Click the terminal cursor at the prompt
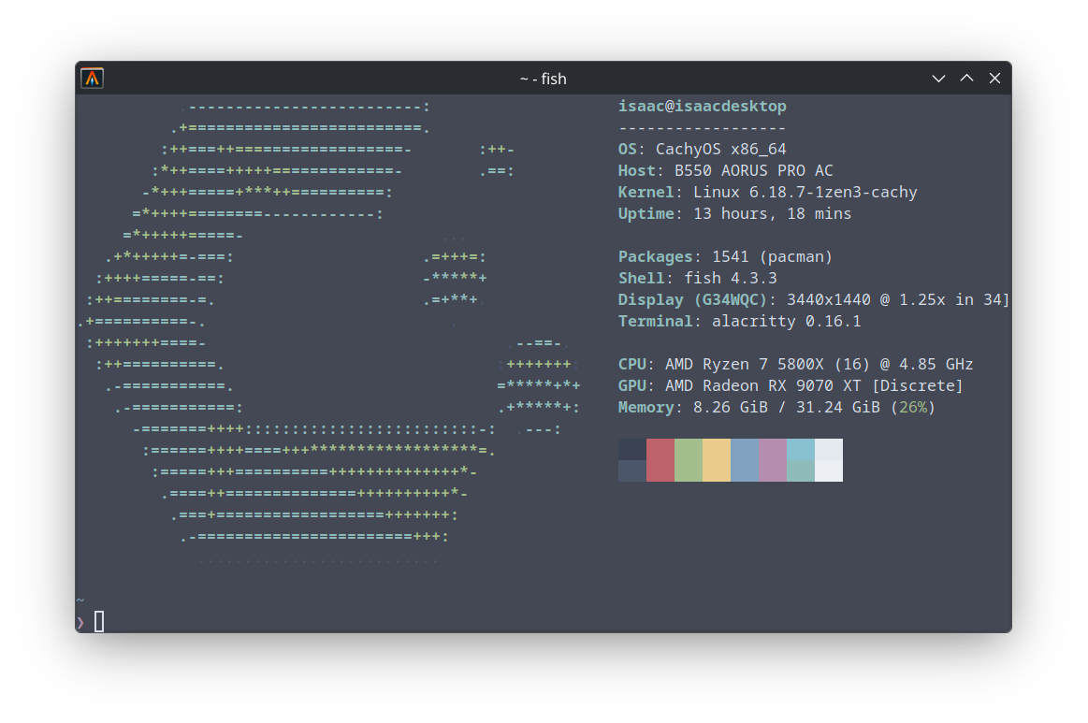Image resolution: width=1088 pixels, height=723 pixels. click(99, 622)
